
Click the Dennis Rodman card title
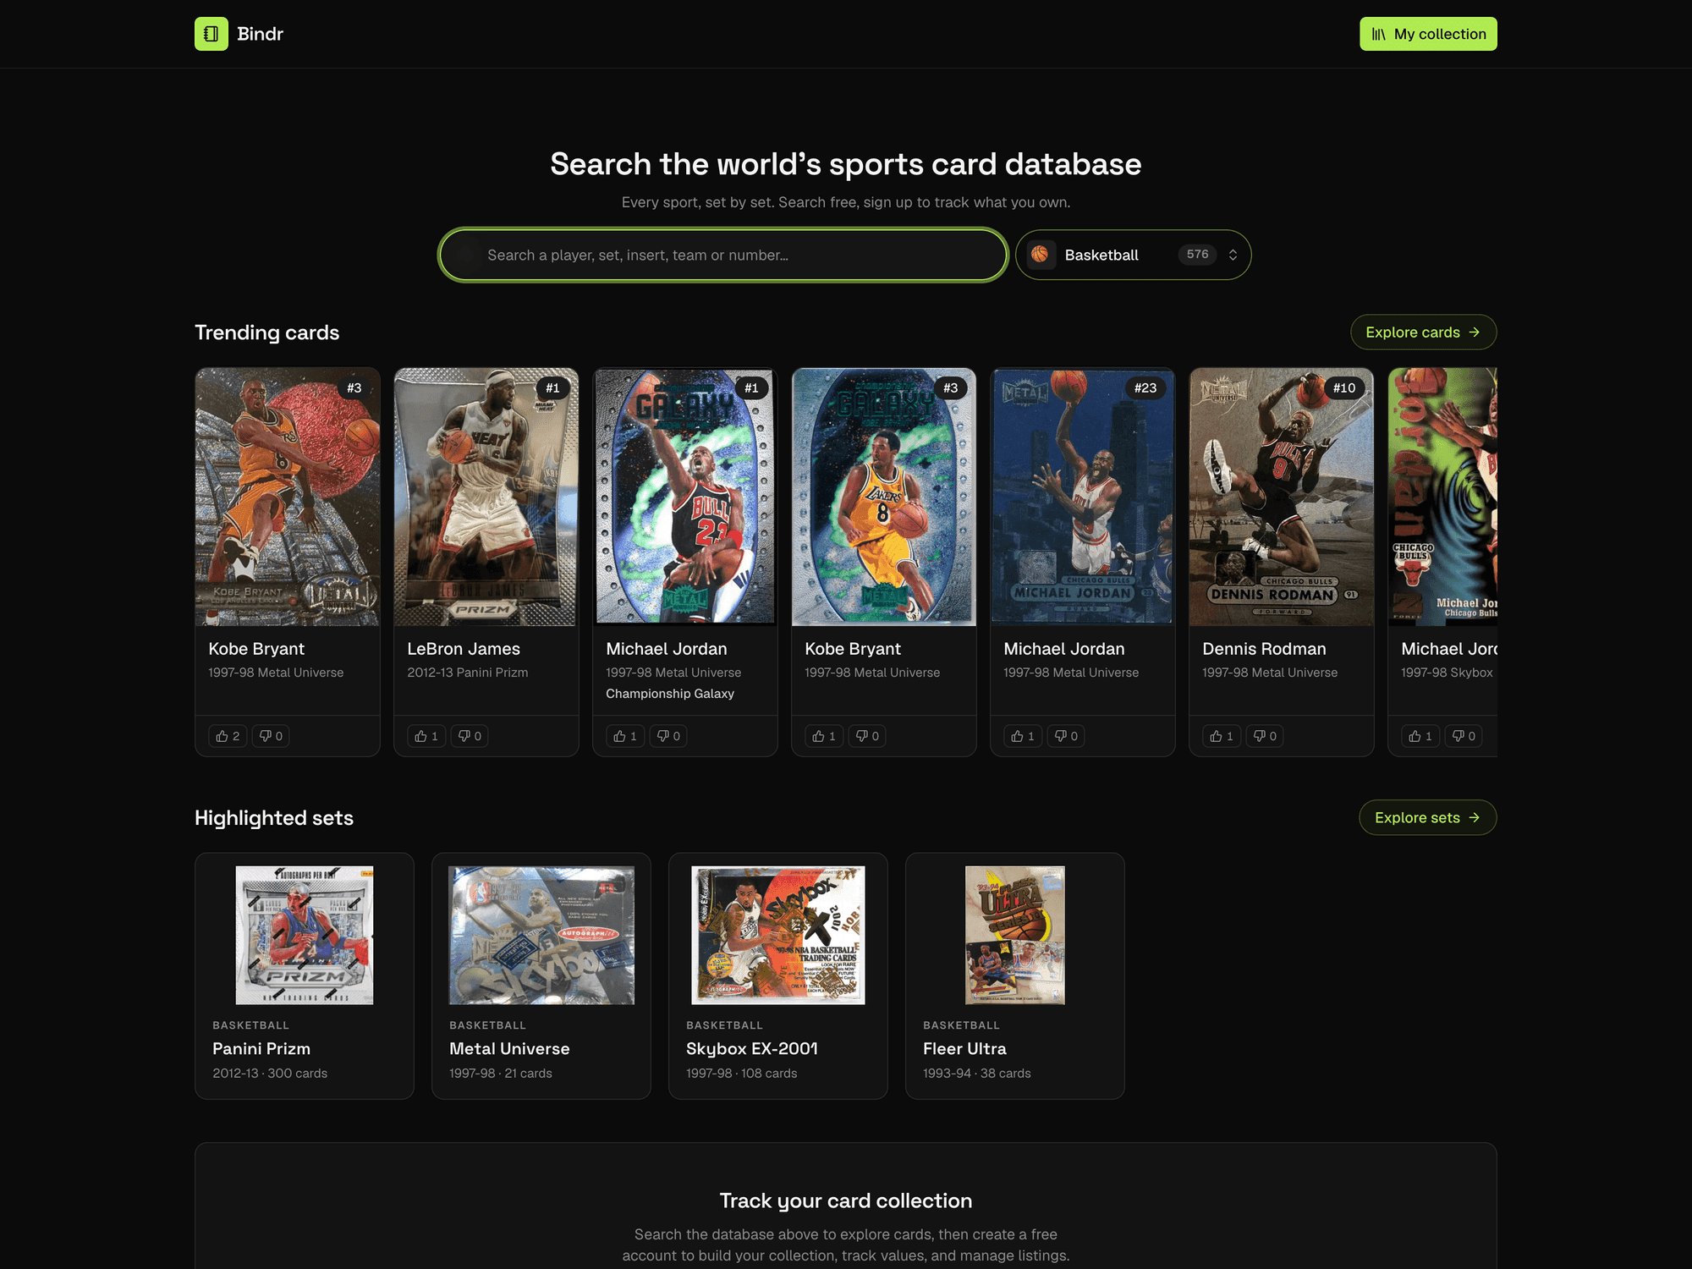pos(1264,649)
